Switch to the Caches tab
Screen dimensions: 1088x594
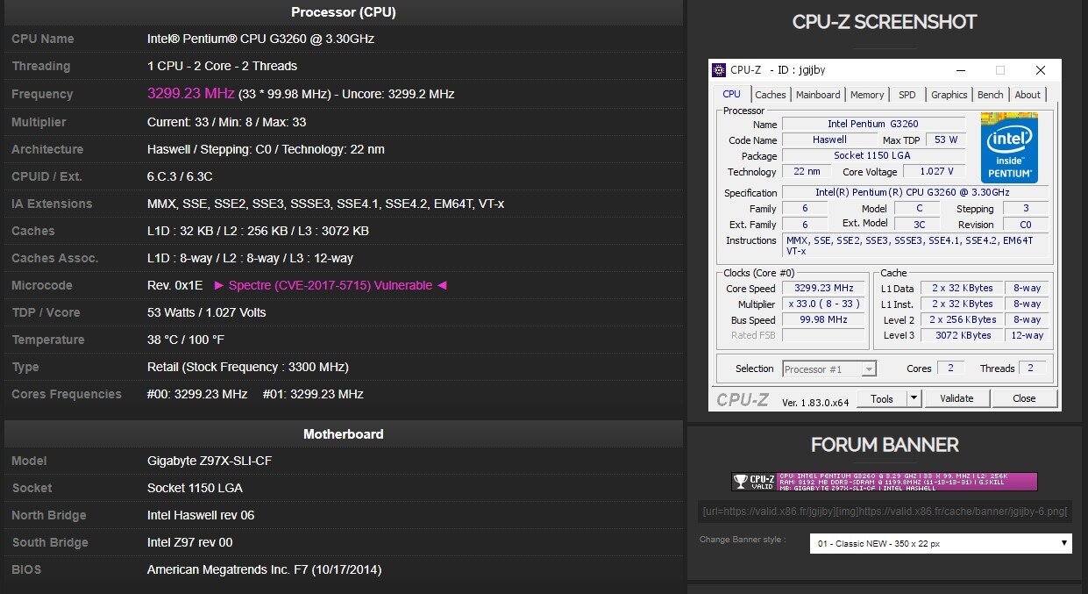click(x=771, y=95)
